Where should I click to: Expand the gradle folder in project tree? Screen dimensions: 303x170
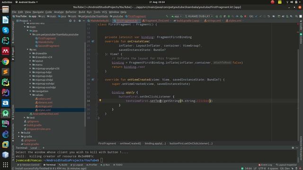tap(19, 136)
